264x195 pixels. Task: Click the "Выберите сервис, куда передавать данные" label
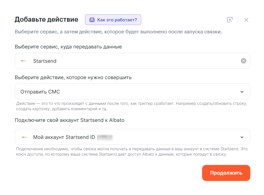coord(68,47)
